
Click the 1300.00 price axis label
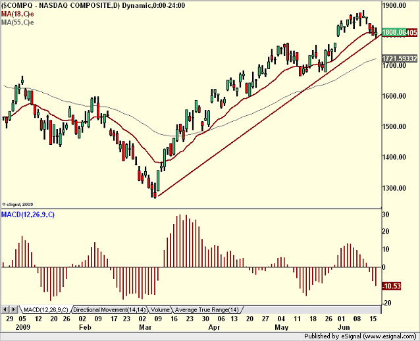click(x=394, y=188)
